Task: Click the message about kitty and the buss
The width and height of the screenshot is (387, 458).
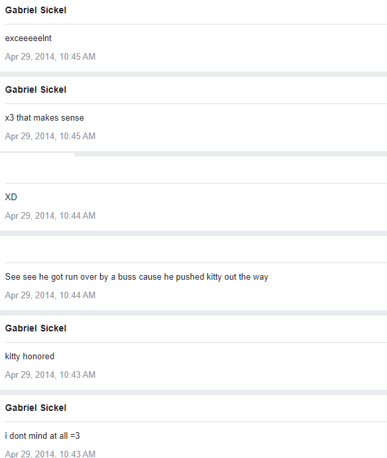Action: pos(137,276)
